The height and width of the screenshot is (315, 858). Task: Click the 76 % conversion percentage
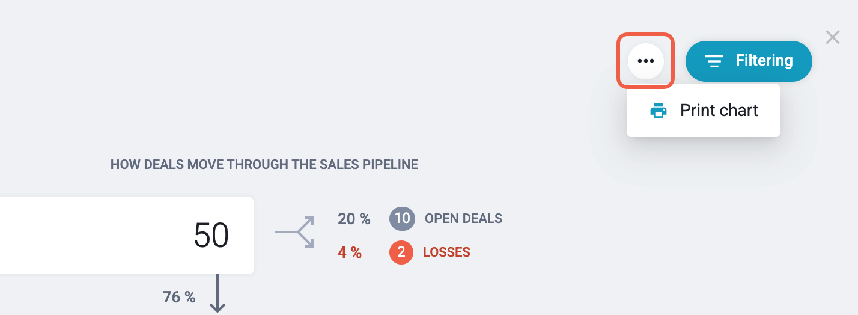pos(179,297)
